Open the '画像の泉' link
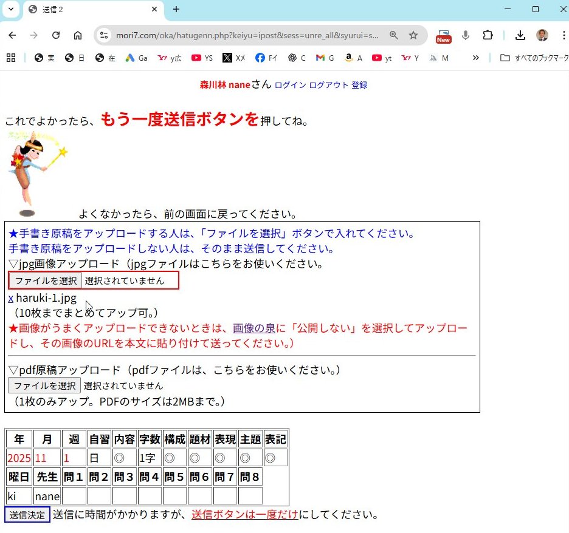 pos(253,328)
